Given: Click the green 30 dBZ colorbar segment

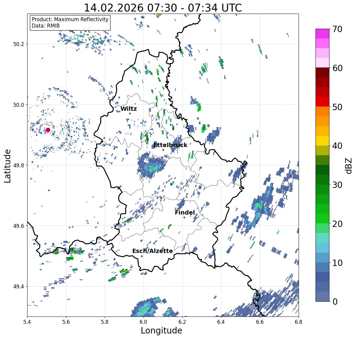Looking at the screenshot, I should pyautogui.click(x=322, y=179).
